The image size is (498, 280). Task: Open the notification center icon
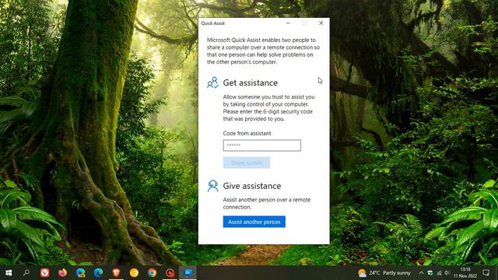tap(486, 273)
